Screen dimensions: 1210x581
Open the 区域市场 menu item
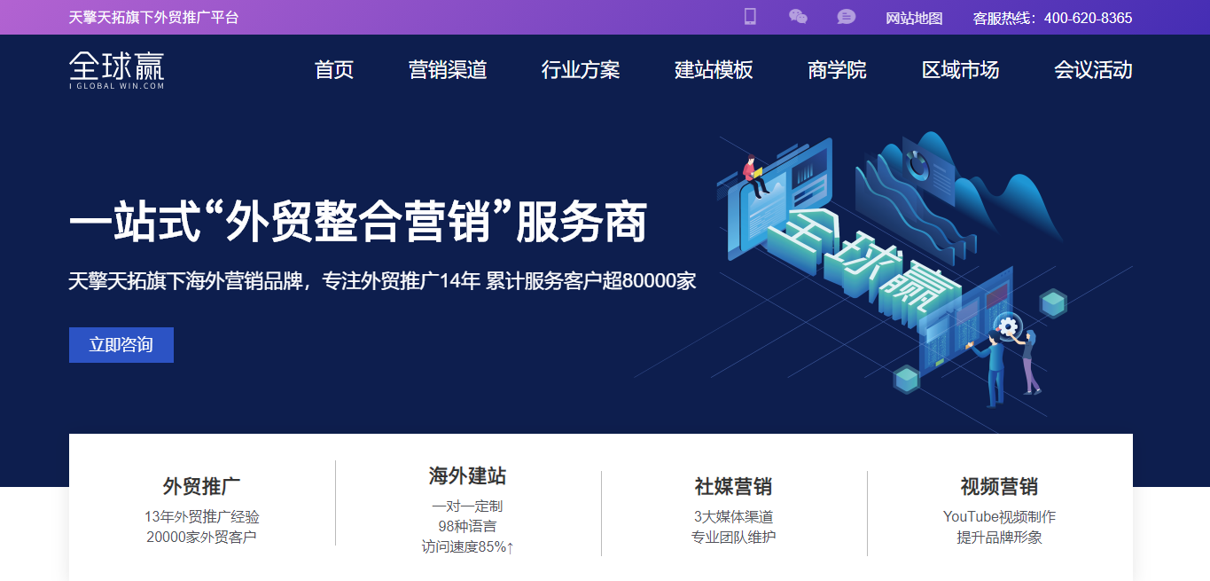960,70
